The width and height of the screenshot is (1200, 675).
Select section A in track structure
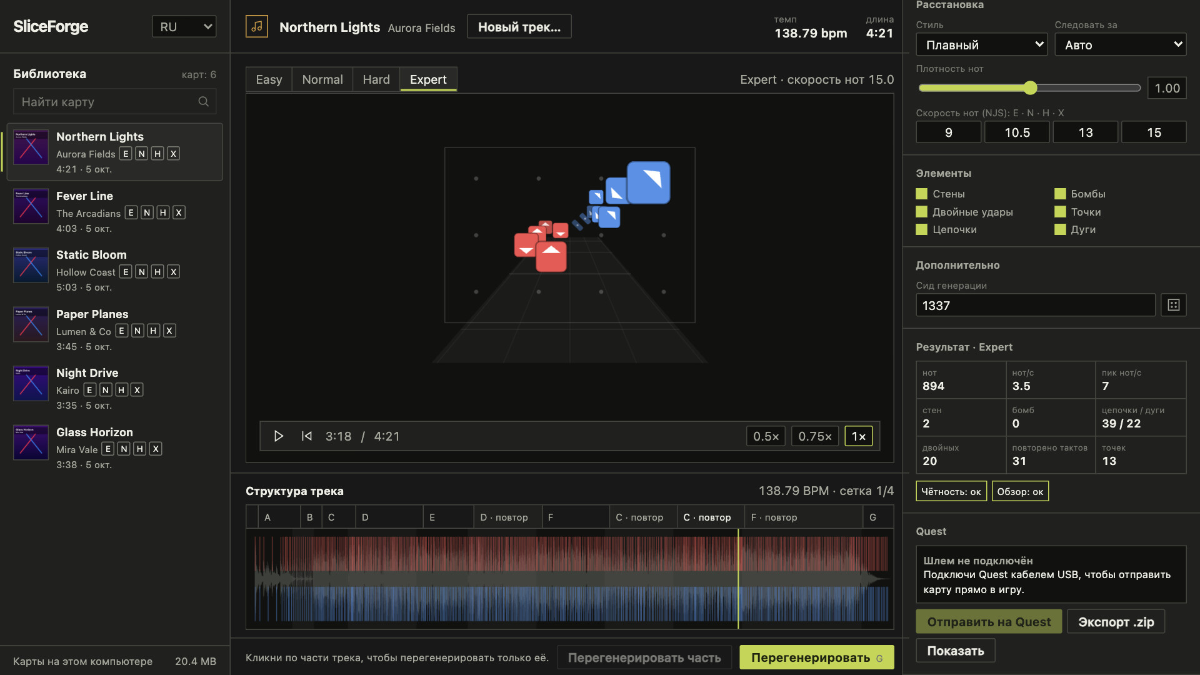pos(279,517)
